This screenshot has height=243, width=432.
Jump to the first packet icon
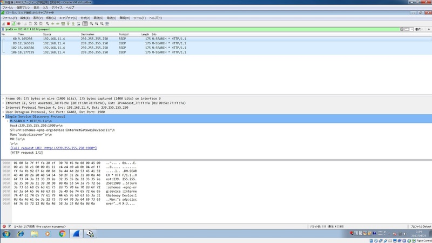(x=68, y=24)
